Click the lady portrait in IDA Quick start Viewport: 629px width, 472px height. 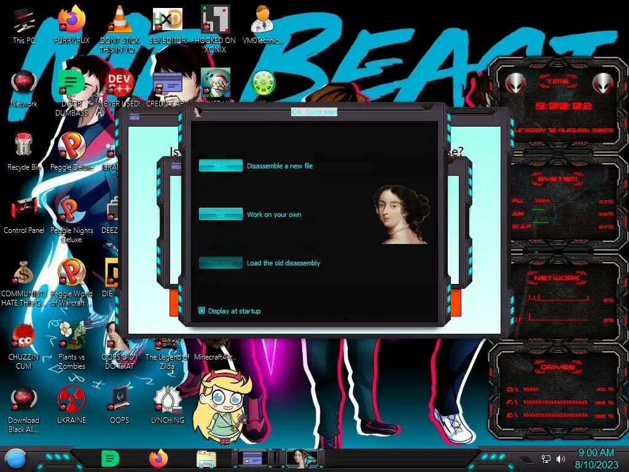402,214
